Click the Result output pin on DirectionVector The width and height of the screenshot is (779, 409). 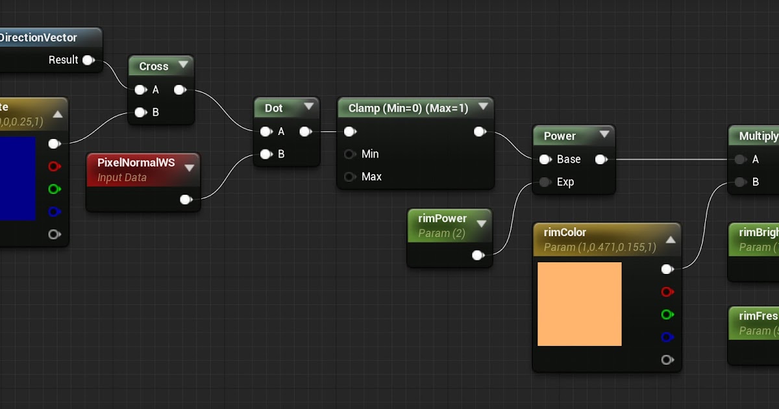pyautogui.click(x=89, y=60)
